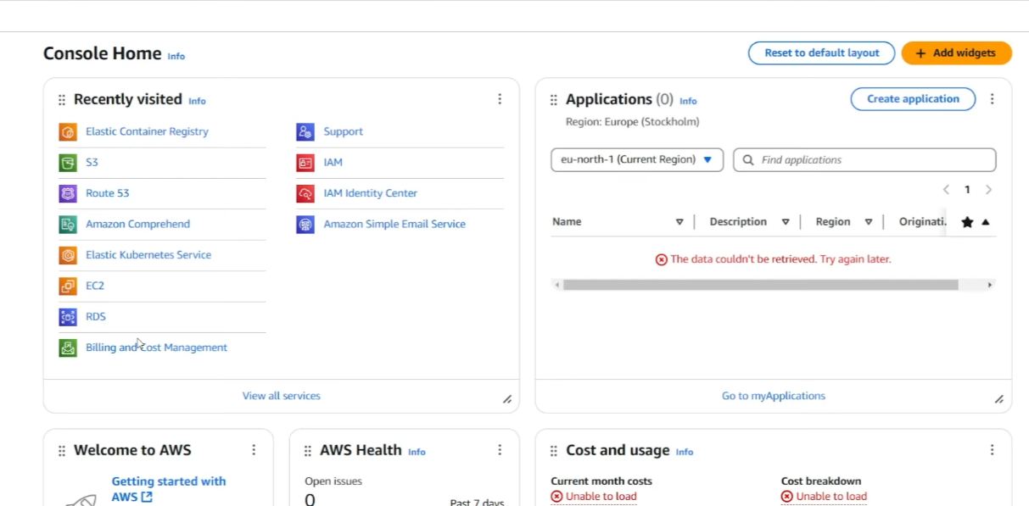The width and height of the screenshot is (1029, 506).
Task: Open the Elastic Kubernetes Service link
Action: [x=148, y=254]
